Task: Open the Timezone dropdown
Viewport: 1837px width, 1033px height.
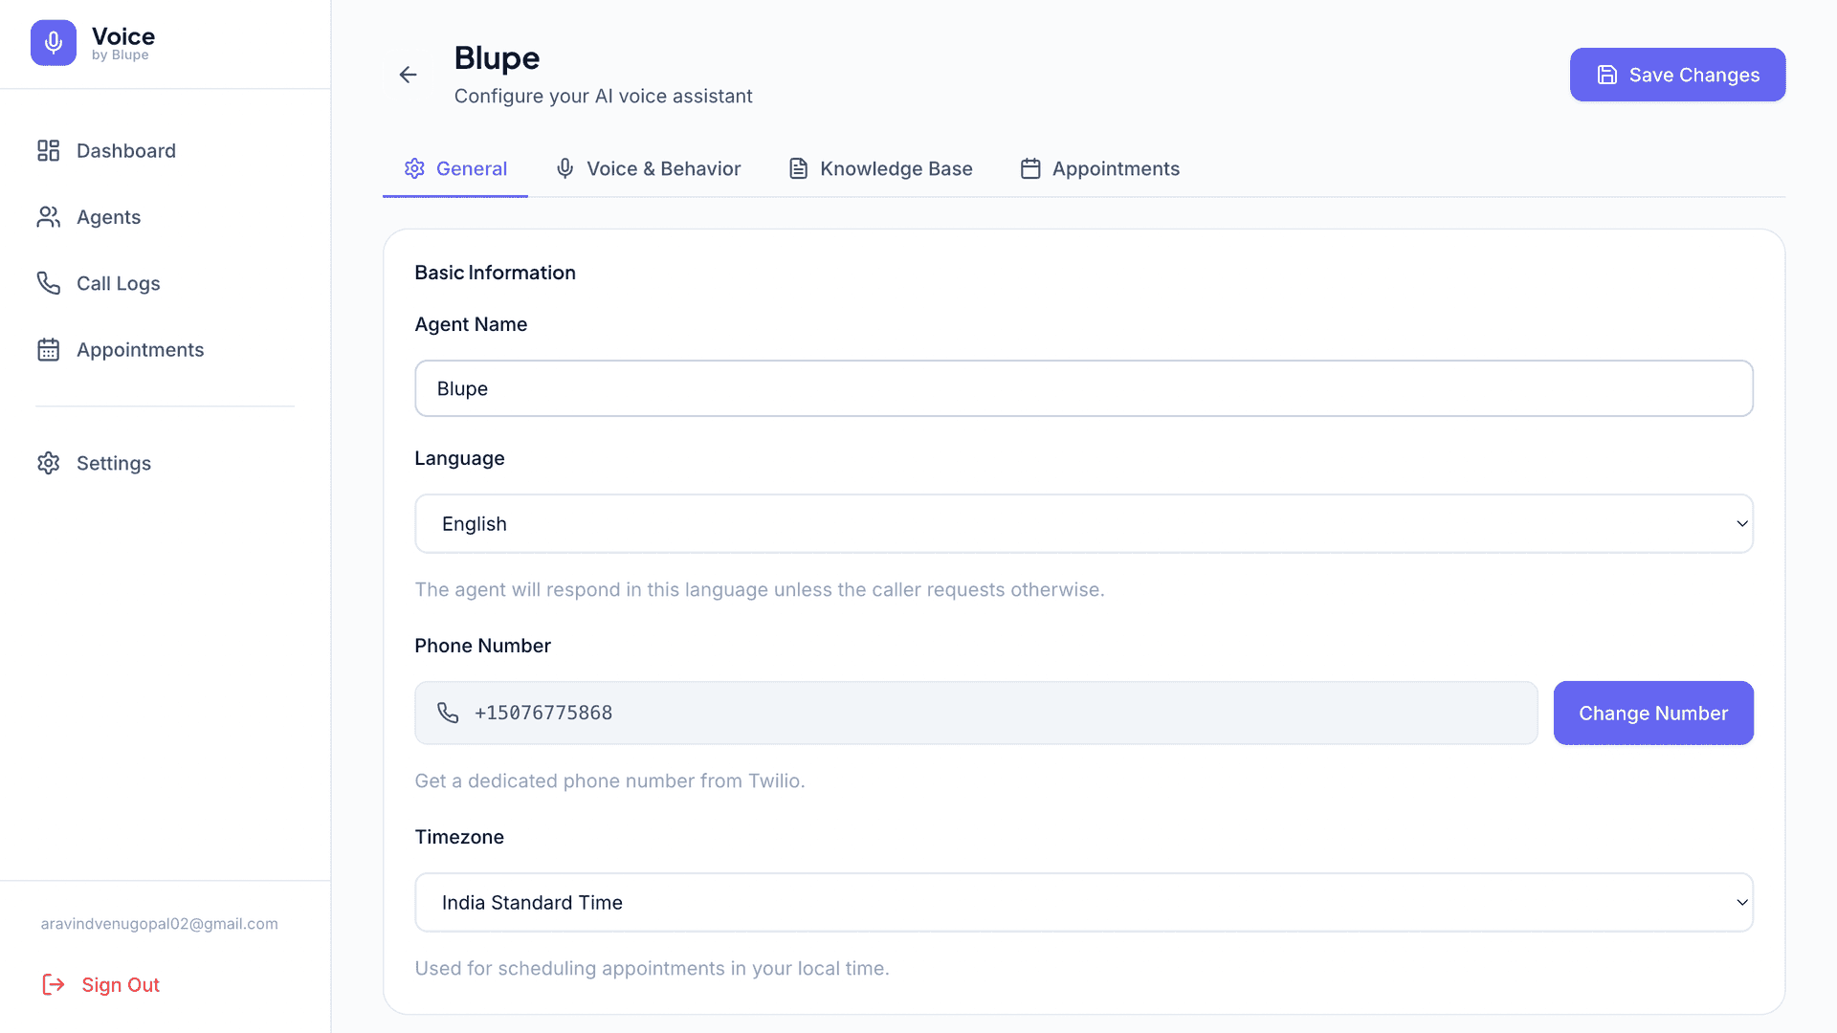Action: click(x=1083, y=902)
